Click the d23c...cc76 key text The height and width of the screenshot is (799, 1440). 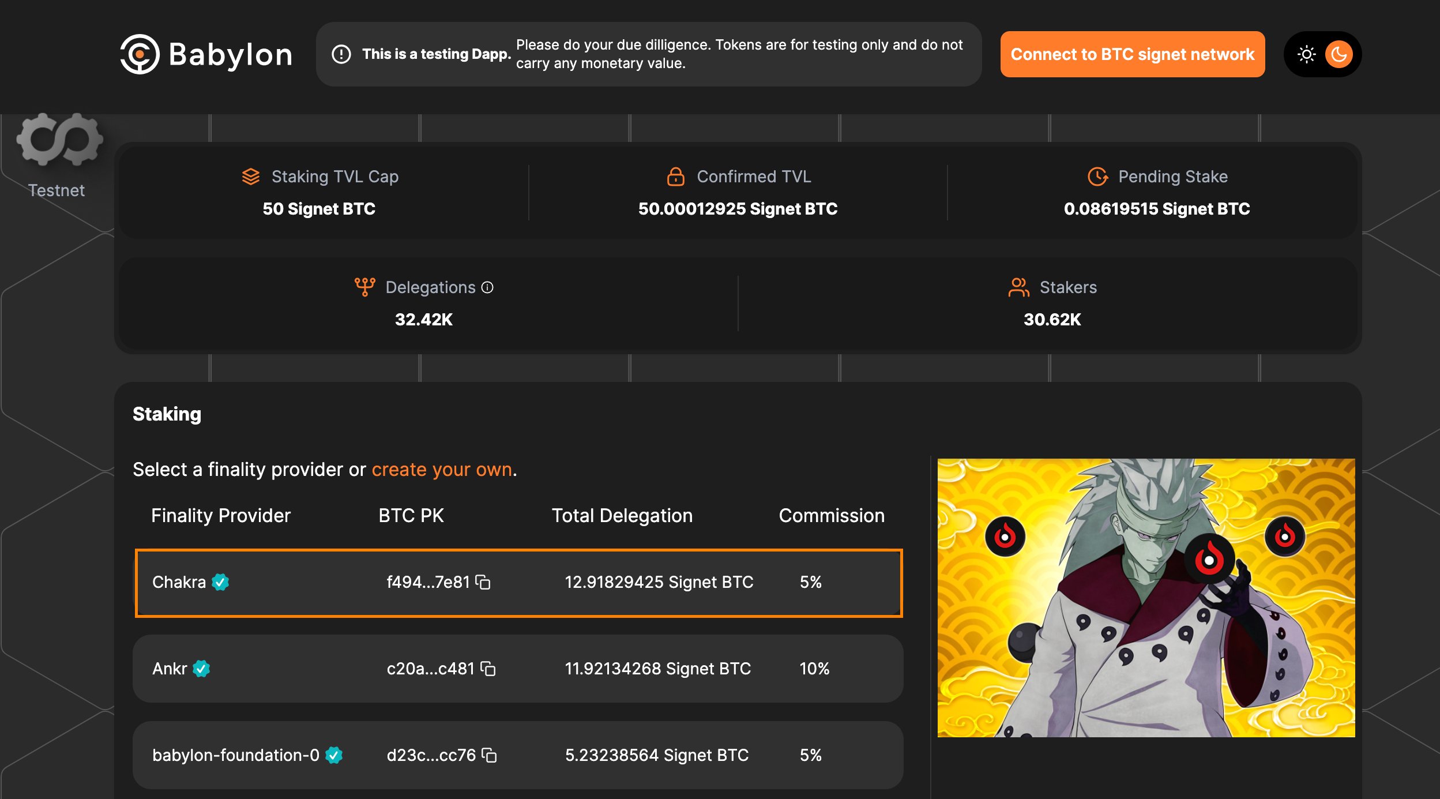point(431,755)
